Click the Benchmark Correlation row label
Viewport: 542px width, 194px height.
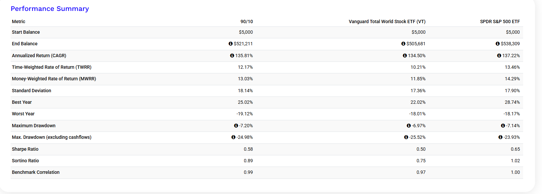tap(36, 172)
